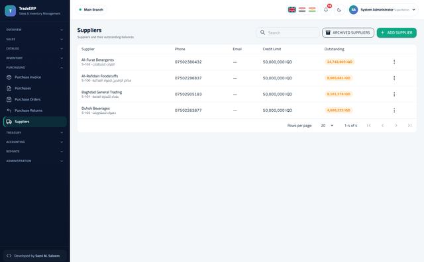This screenshot has height=262, width=424.
Task: Select Baghdad General Trading supplier name
Action: click(101, 93)
